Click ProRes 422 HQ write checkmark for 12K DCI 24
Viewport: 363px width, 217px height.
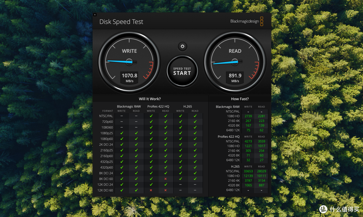[x=151, y=185]
